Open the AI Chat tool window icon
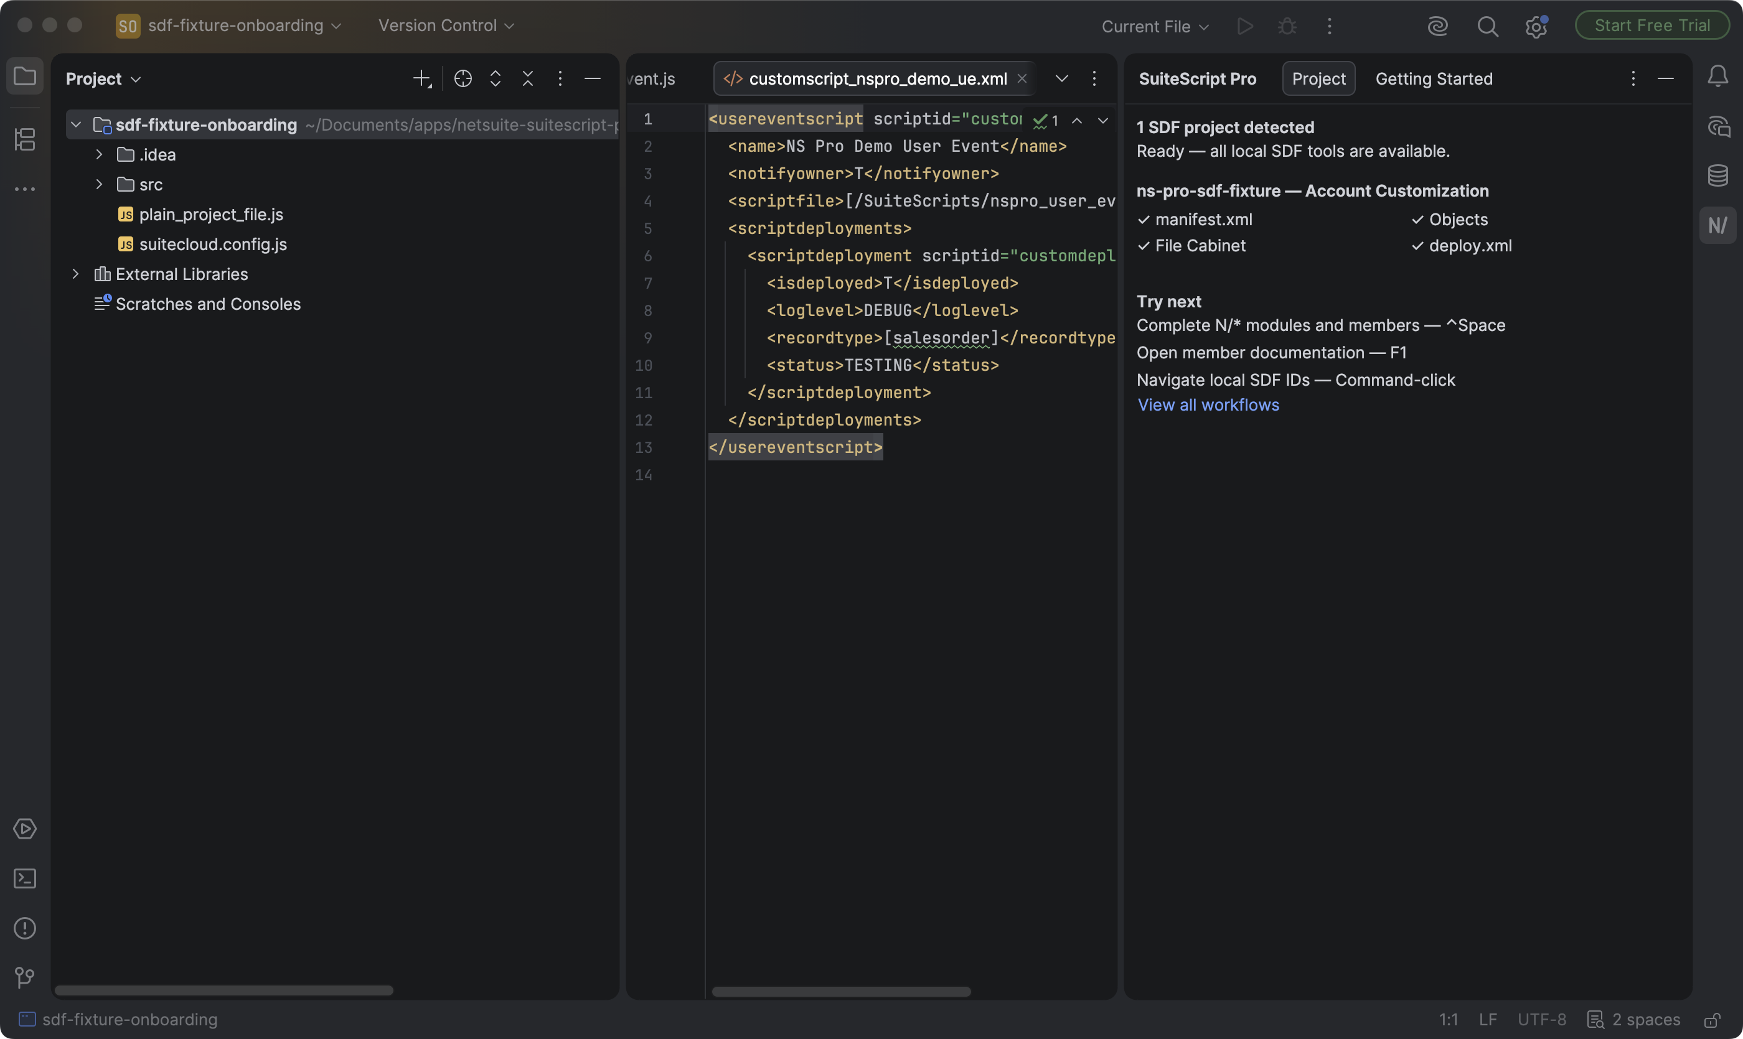The height and width of the screenshot is (1039, 1743). [1717, 127]
